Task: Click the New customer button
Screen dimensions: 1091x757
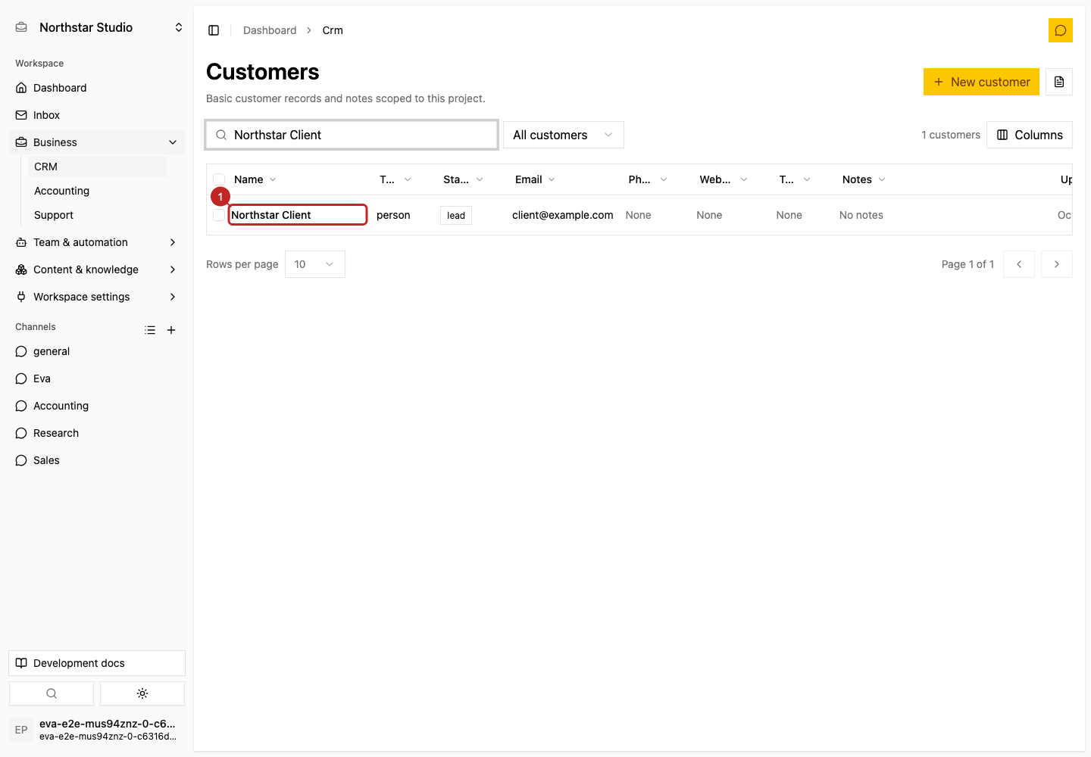Action: 981,82
